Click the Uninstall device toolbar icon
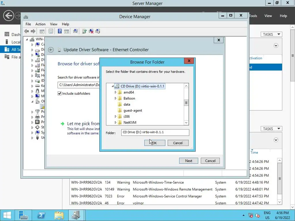This screenshot has width=295, height=221. coord(91,31)
